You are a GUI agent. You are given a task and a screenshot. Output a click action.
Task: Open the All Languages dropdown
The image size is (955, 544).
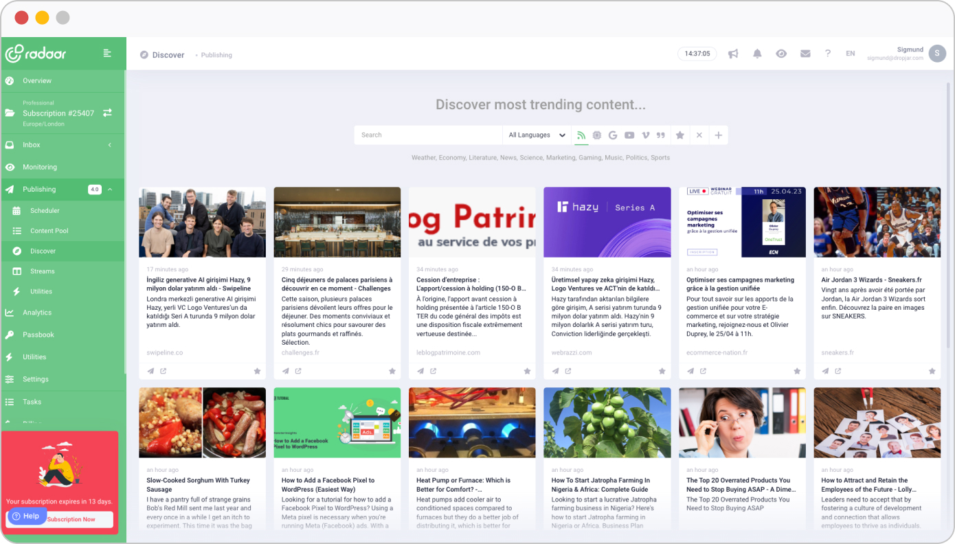pos(537,135)
